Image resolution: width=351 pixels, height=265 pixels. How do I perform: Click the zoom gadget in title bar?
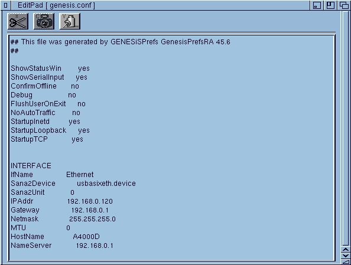330,5
